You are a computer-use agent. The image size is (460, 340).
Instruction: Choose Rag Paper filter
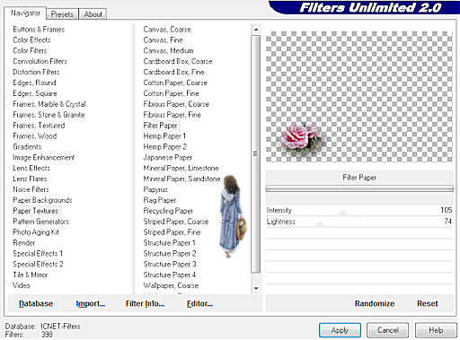coord(160,200)
